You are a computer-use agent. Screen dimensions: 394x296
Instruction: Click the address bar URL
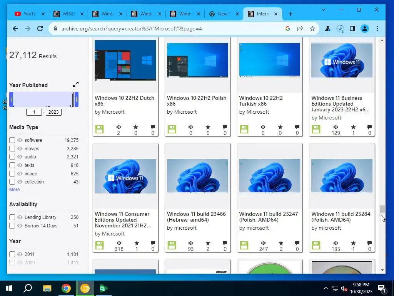(132, 29)
